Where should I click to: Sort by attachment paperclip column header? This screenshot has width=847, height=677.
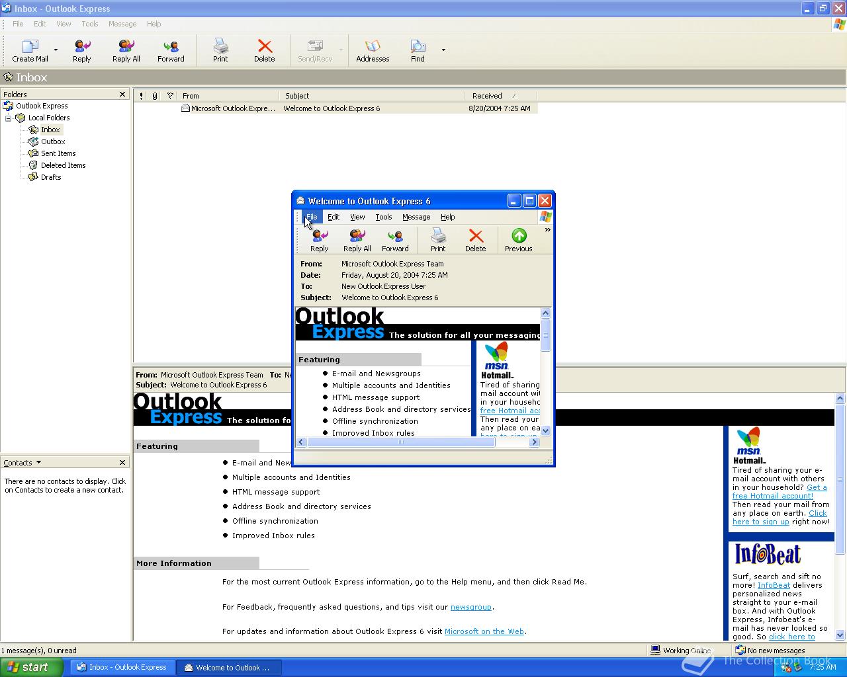click(155, 96)
